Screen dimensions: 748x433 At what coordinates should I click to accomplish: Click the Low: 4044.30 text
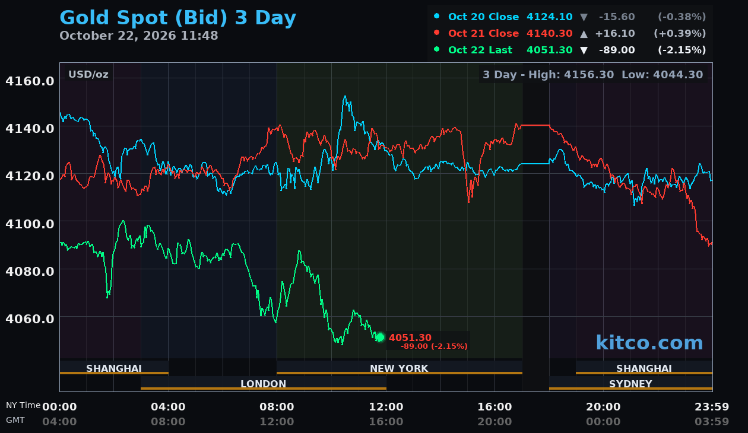coord(662,75)
